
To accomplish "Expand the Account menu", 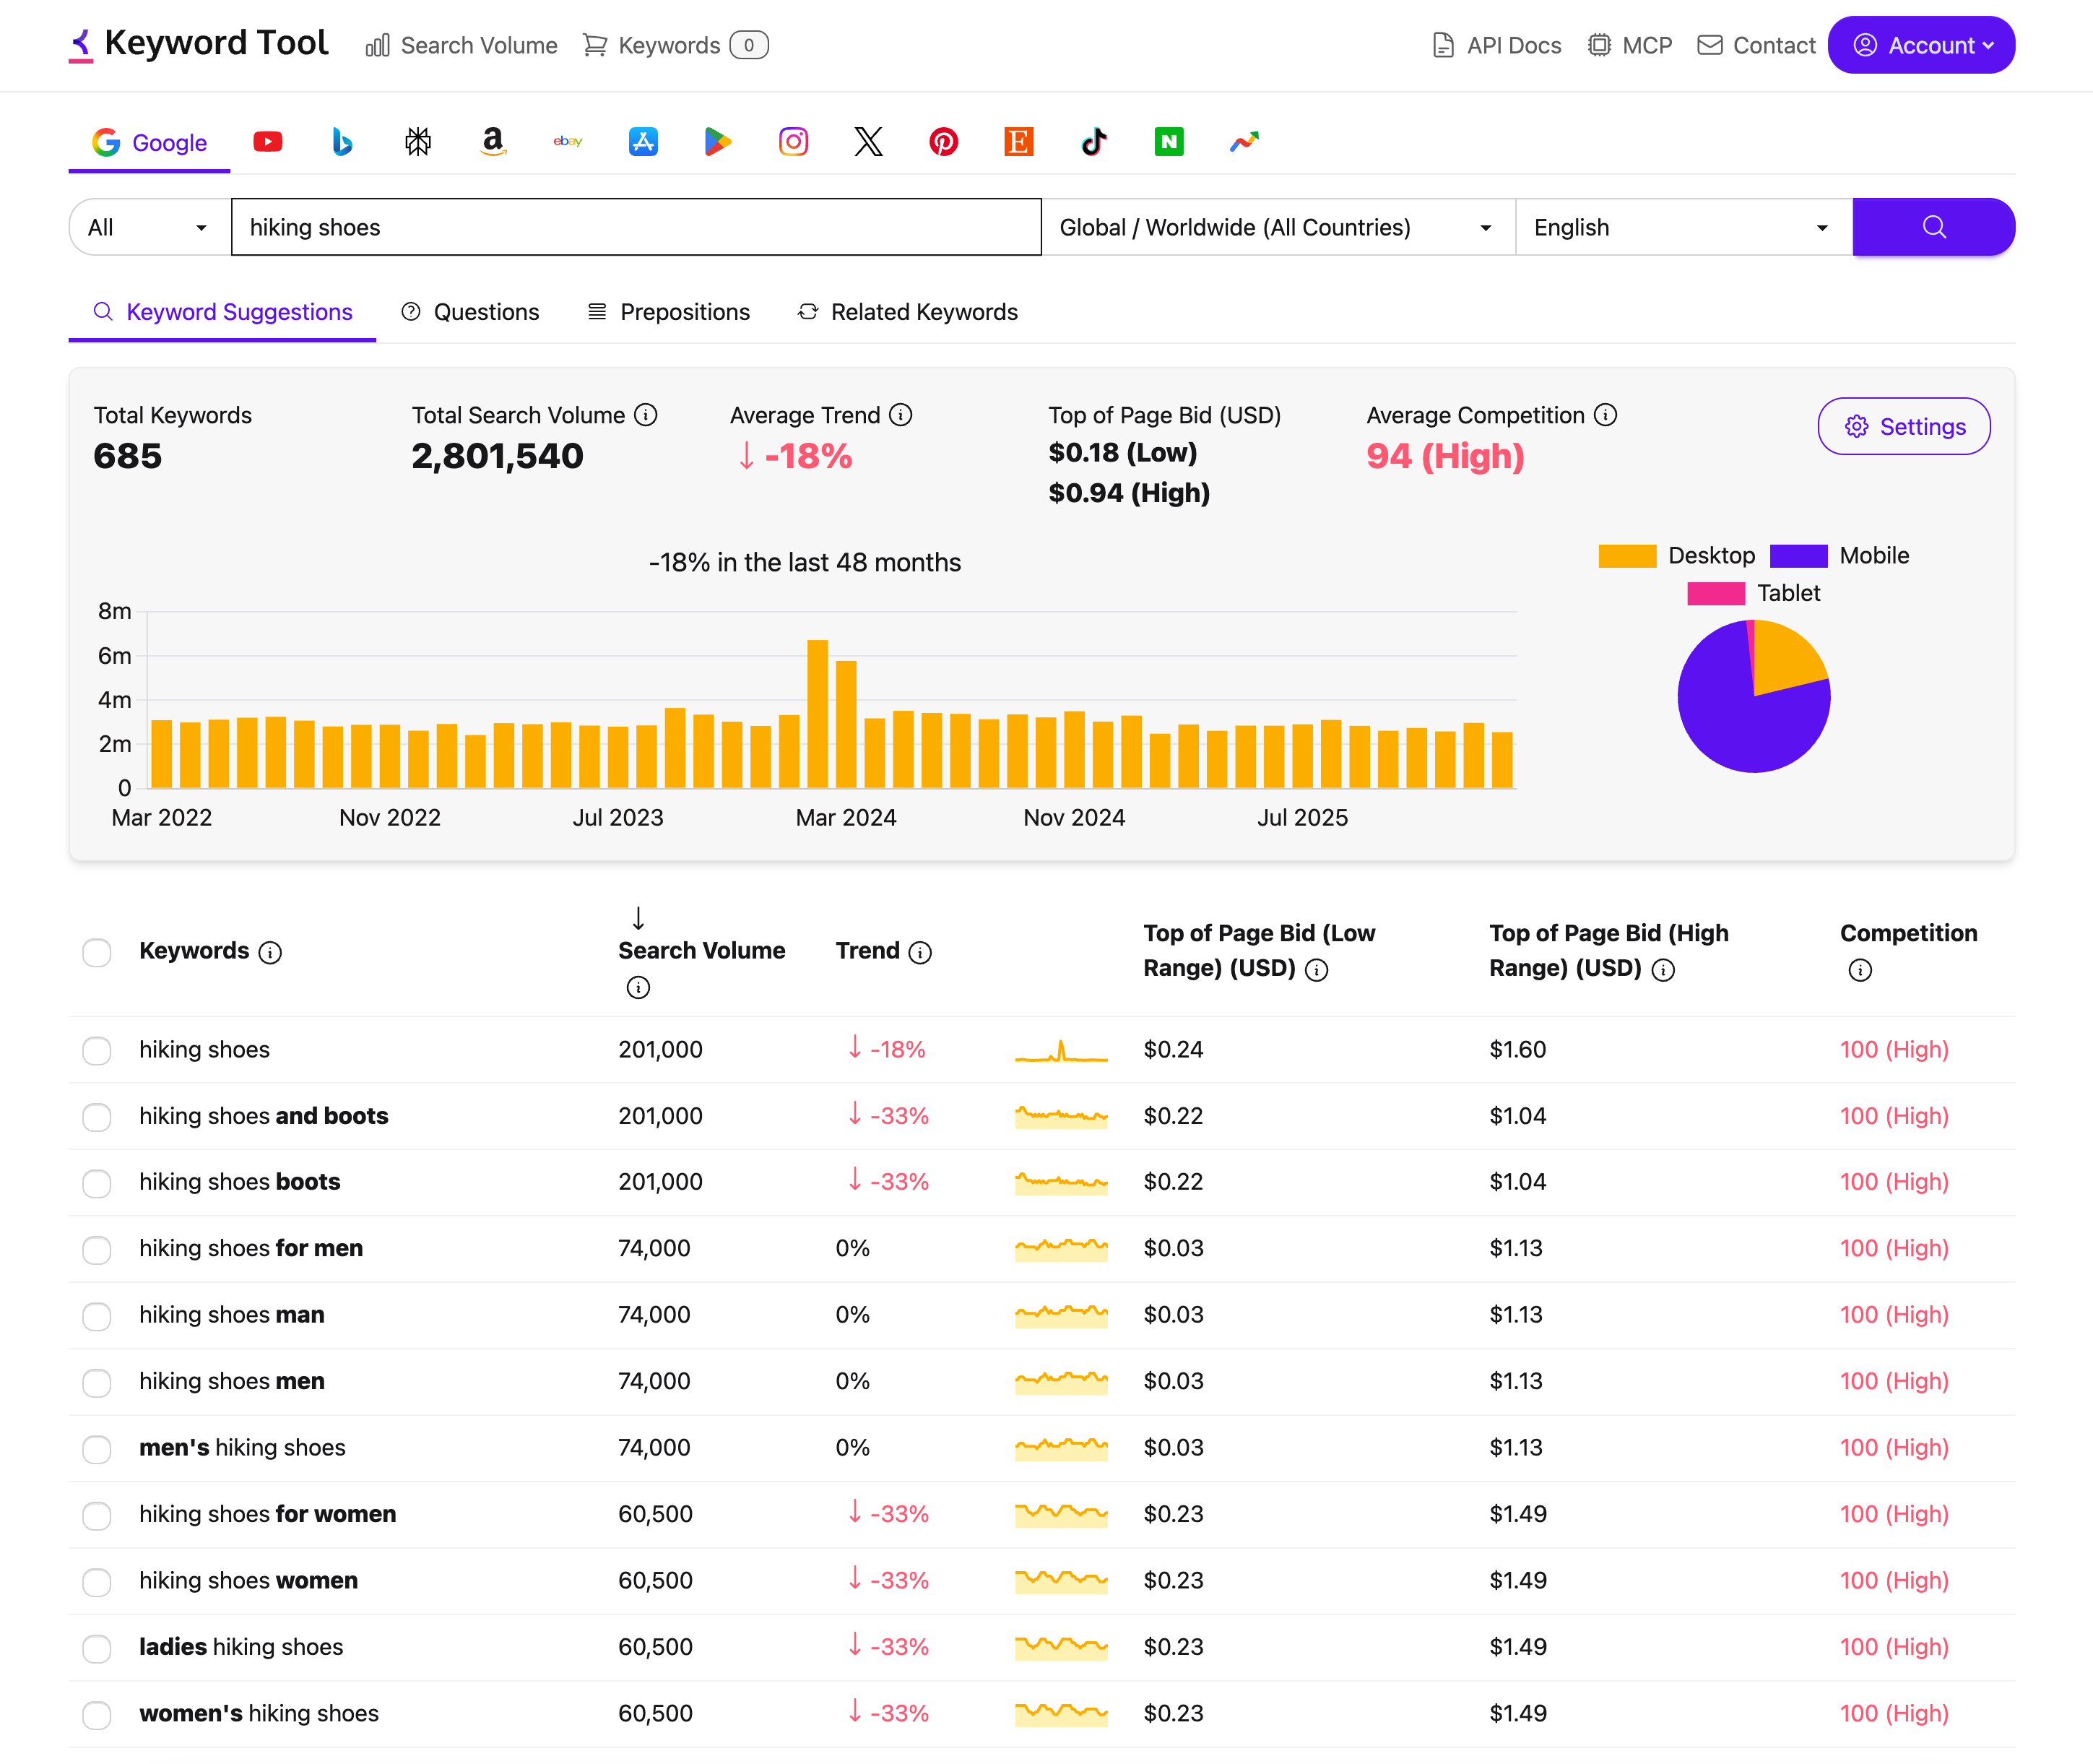I will click(x=1921, y=45).
